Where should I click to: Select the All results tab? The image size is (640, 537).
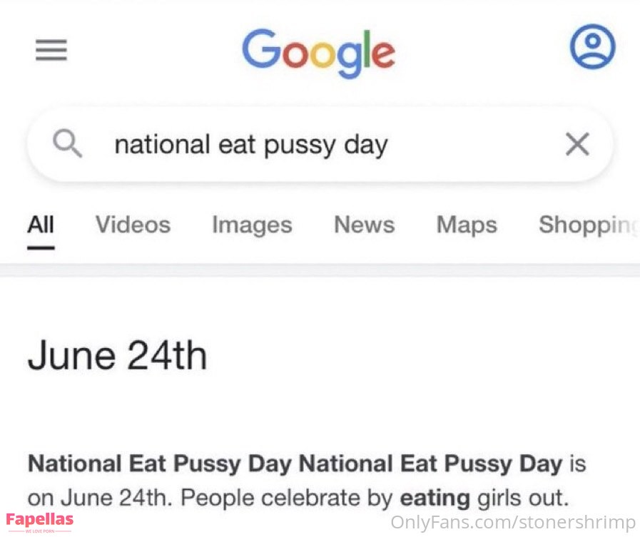41,225
